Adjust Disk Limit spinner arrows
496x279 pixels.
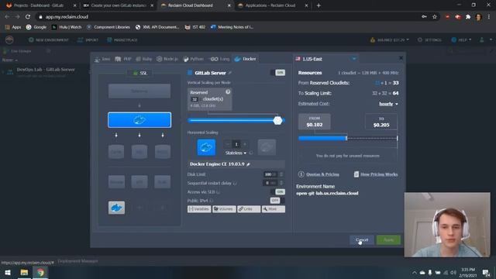pyautogui.click(x=281, y=174)
